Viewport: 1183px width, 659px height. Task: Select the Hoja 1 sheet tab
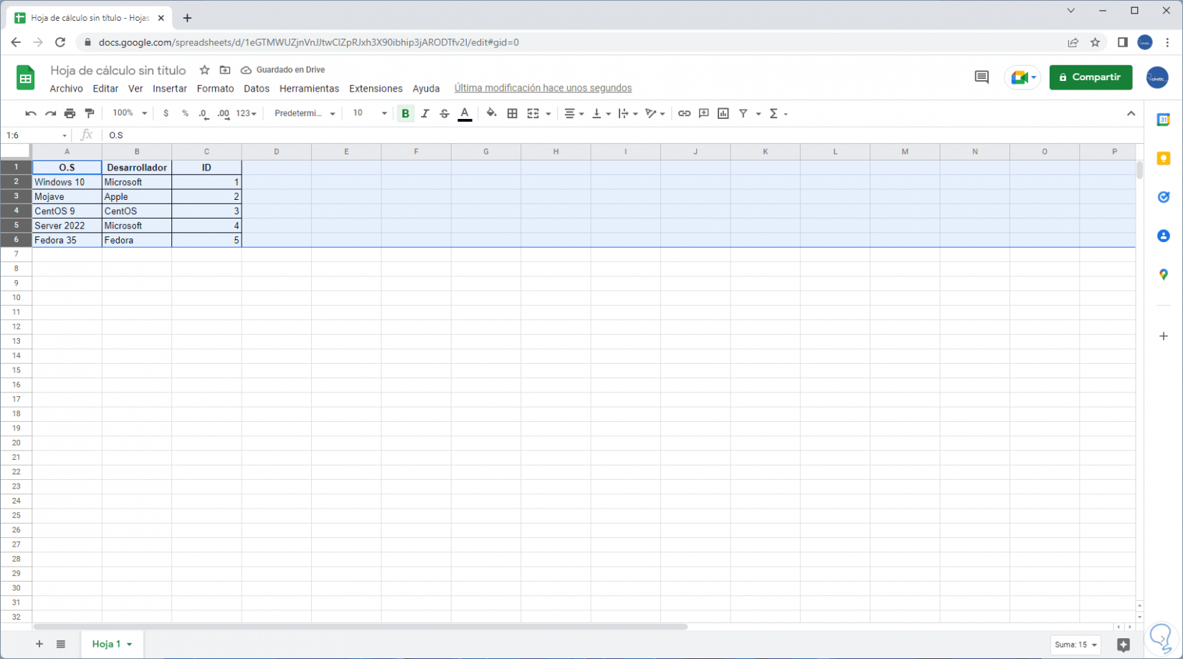click(x=112, y=644)
